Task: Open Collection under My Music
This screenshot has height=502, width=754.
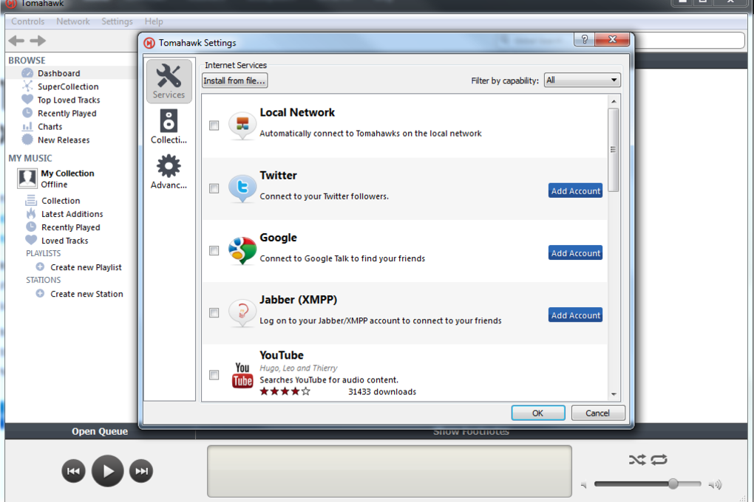Action: point(61,201)
